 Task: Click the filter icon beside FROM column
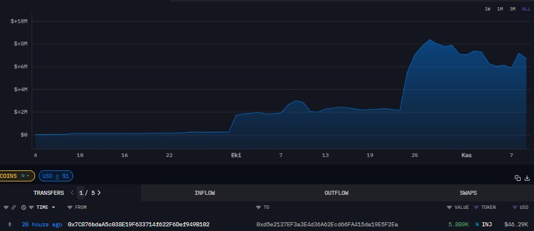pos(70,207)
